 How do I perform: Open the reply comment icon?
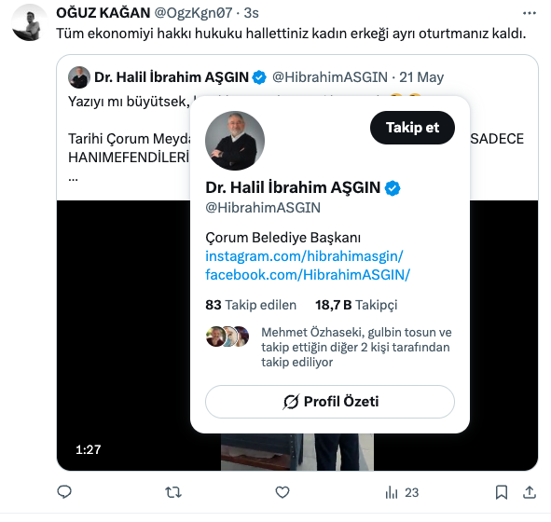point(64,492)
